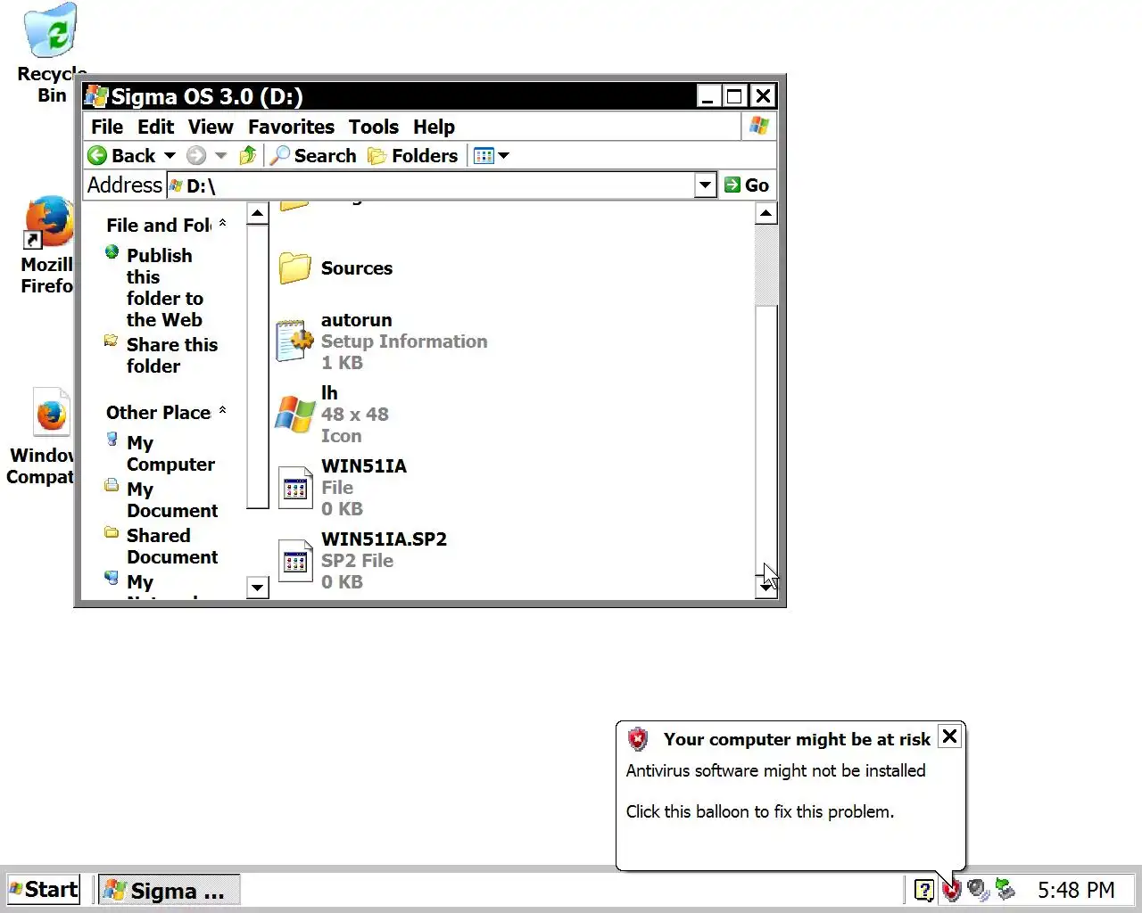Screen dimensions: 1142x913
Task: Click the Forward arrow icon
Action: click(x=196, y=156)
